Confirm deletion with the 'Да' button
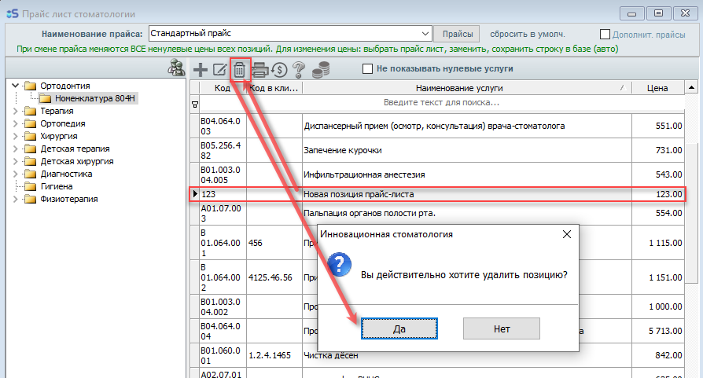 coord(399,328)
